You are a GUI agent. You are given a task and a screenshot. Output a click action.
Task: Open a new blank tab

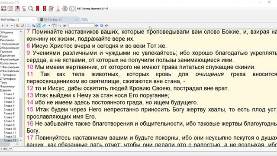(x=85, y=19)
